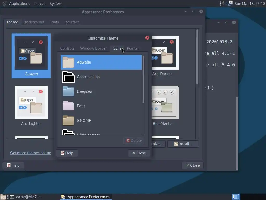266x200 pixels.
Task: Click Close in the Customize Theme dialog
Action: (139, 153)
